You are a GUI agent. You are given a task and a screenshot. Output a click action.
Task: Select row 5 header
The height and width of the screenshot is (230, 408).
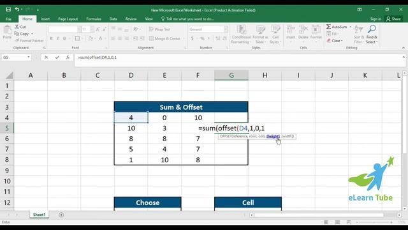point(7,128)
